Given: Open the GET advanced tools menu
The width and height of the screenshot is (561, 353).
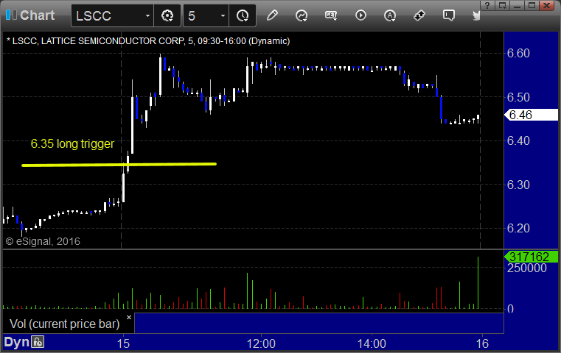Looking at the screenshot, I should tap(331, 15).
